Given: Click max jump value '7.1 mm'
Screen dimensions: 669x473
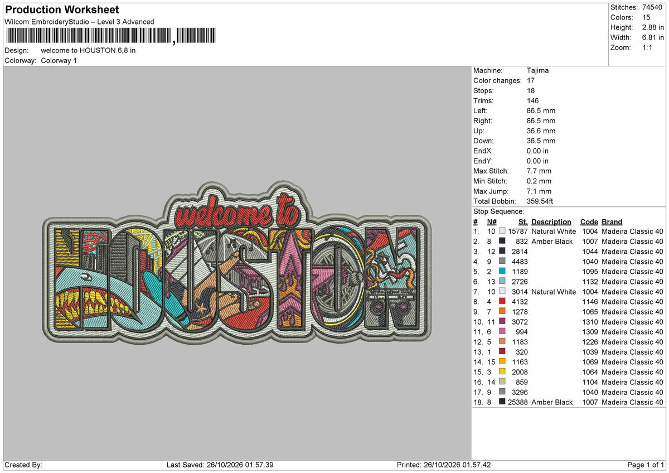Looking at the screenshot, I should [539, 191].
